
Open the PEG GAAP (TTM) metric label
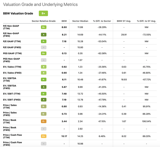coord(12,53)
